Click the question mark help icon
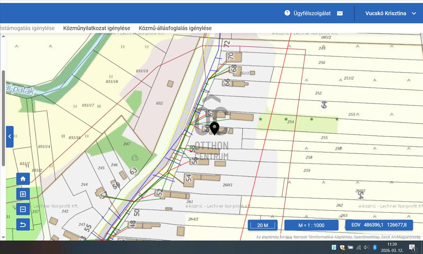The width and height of the screenshot is (423, 254). coord(287,13)
